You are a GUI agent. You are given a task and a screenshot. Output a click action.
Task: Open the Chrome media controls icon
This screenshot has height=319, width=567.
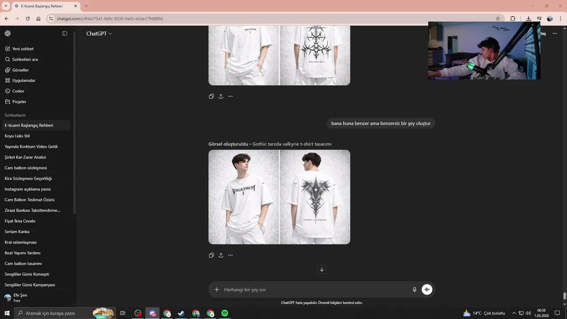(539, 19)
